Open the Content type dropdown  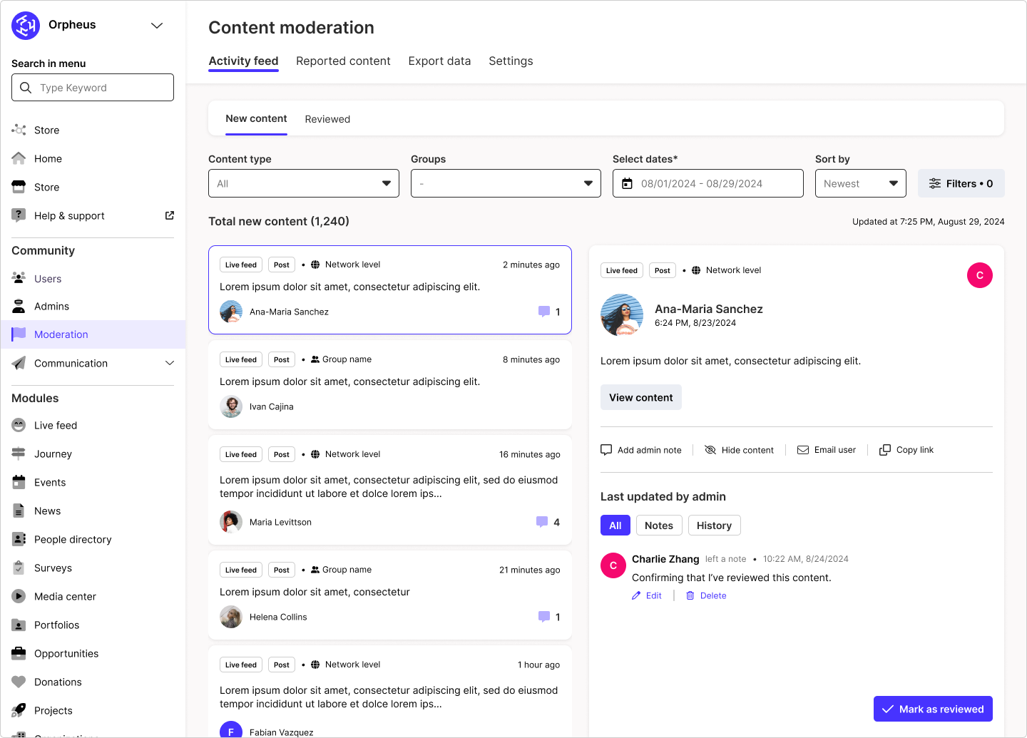pyautogui.click(x=303, y=183)
